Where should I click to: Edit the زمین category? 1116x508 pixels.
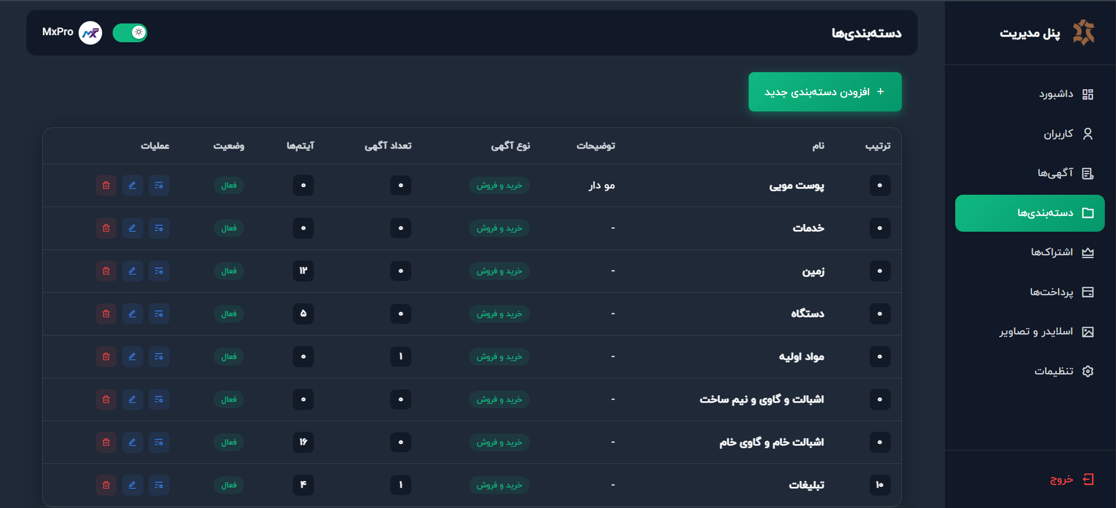point(133,271)
